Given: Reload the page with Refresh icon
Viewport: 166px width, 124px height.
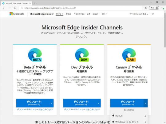Looking at the screenshot, I should (15, 8).
